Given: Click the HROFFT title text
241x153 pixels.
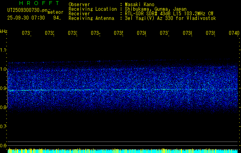Looking at the screenshot, I should pos(39,3).
